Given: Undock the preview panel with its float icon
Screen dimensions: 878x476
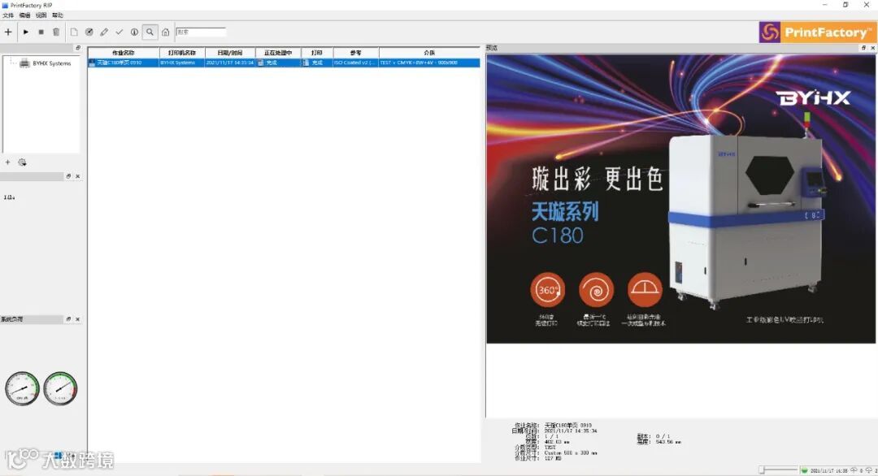Looking at the screenshot, I should tap(863, 48).
